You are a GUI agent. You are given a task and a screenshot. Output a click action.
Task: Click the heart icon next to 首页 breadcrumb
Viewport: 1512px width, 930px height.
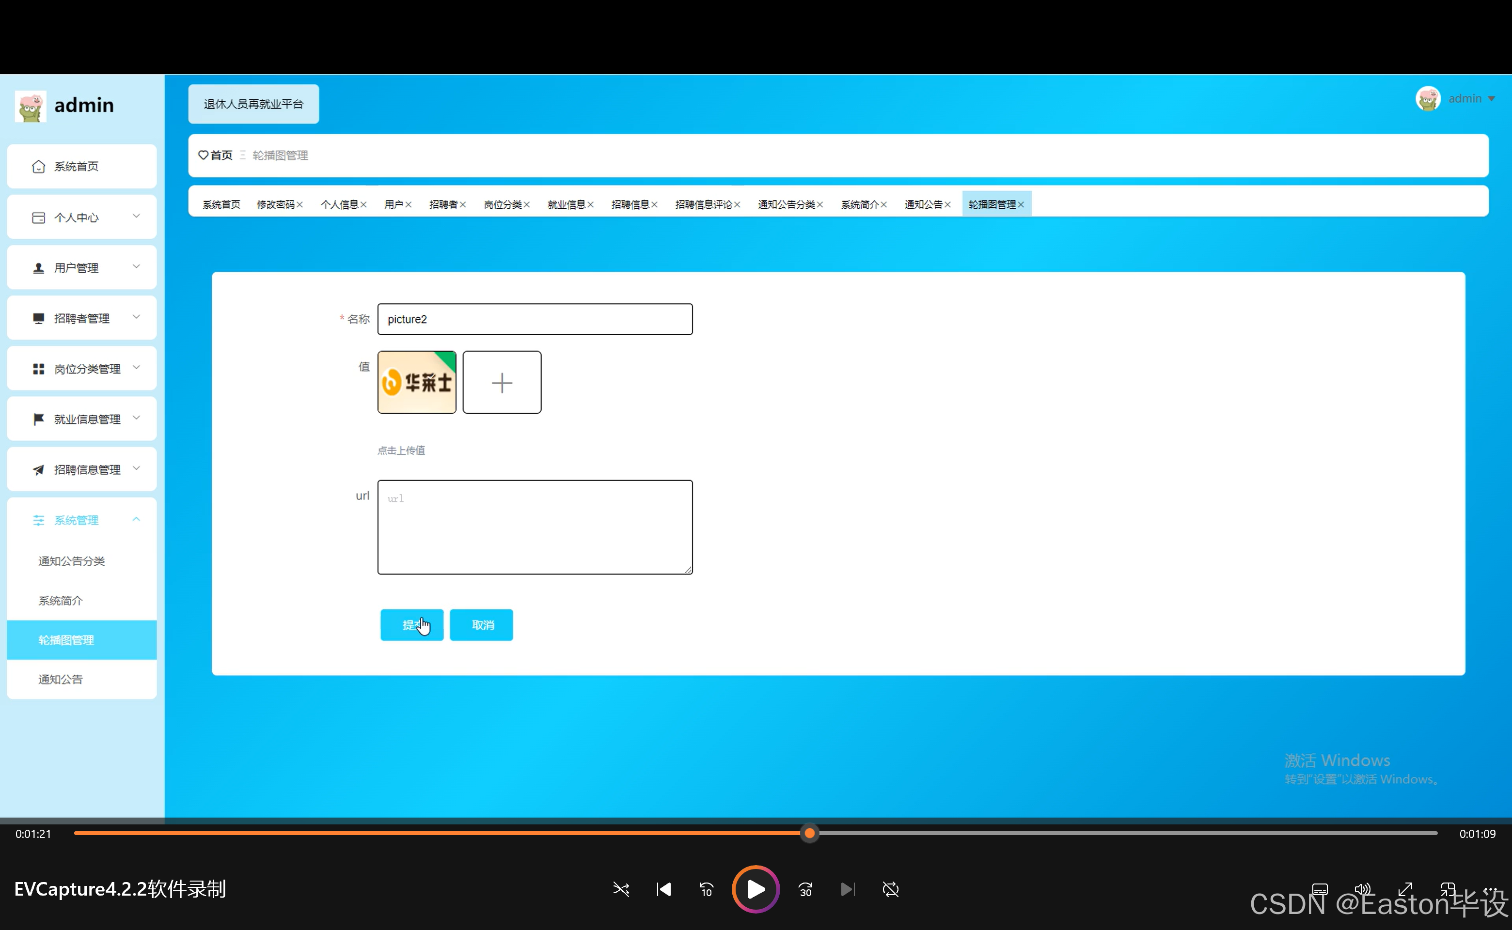(203, 155)
